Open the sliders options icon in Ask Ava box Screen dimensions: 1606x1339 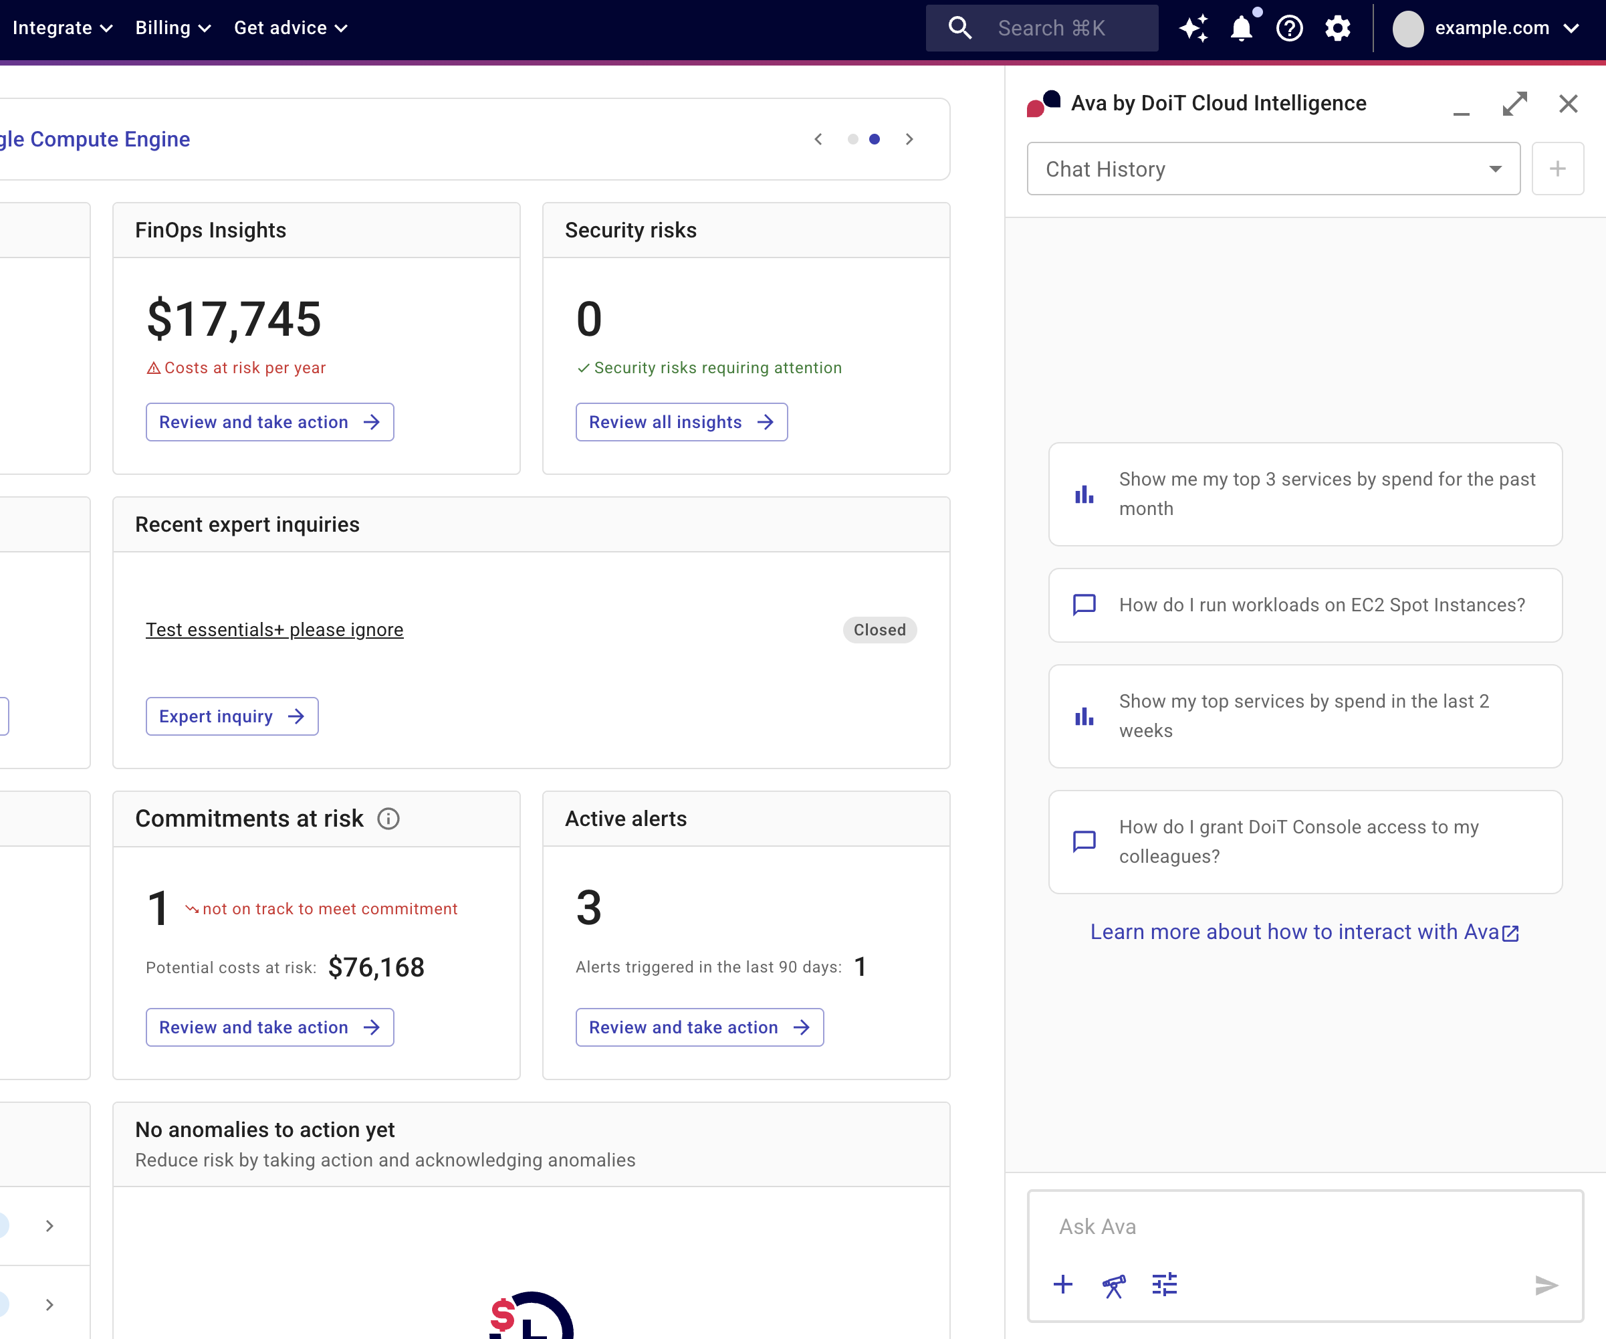tap(1164, 1285)
